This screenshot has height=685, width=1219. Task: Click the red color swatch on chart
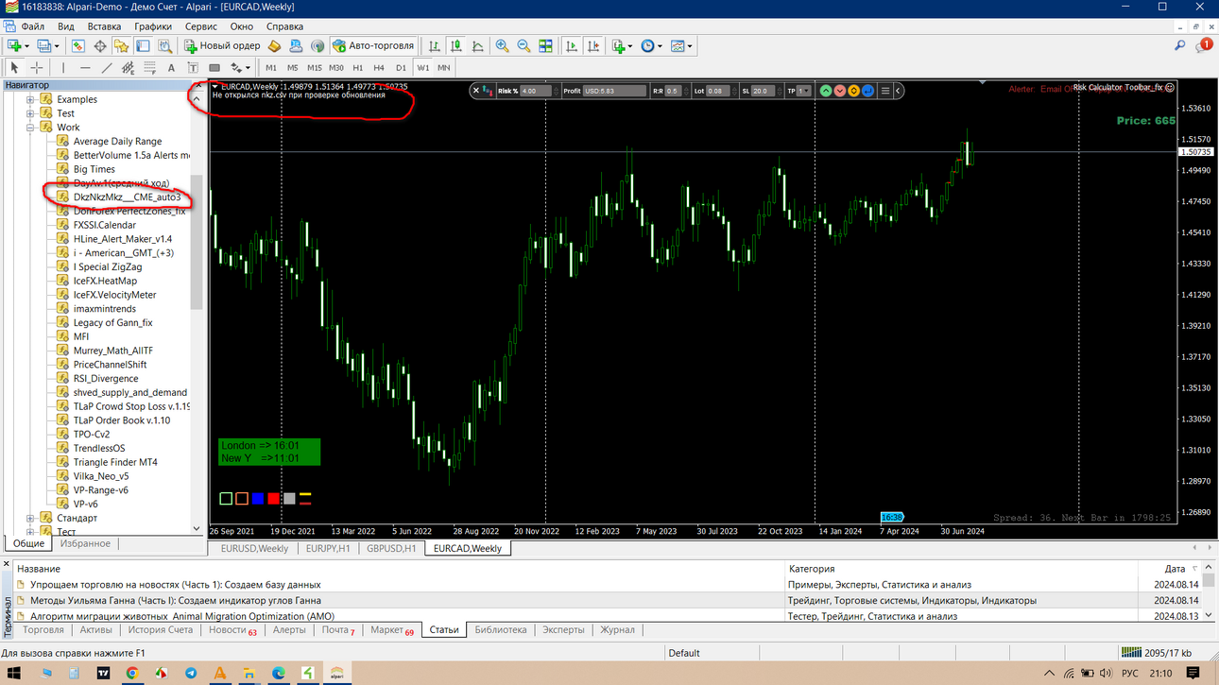pos(273,499)
